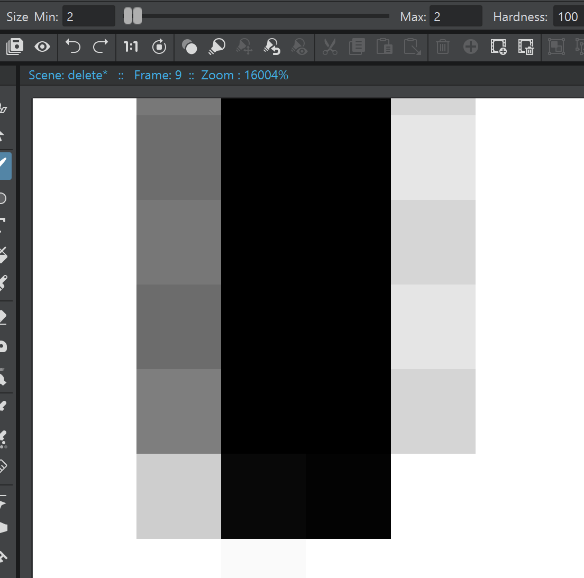Copy the current frame icon
584x578 pixels.
[x=357, y=47]
